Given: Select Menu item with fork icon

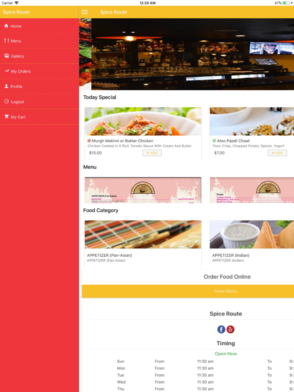Looking at the screenshot, I should tap(39, 41).
